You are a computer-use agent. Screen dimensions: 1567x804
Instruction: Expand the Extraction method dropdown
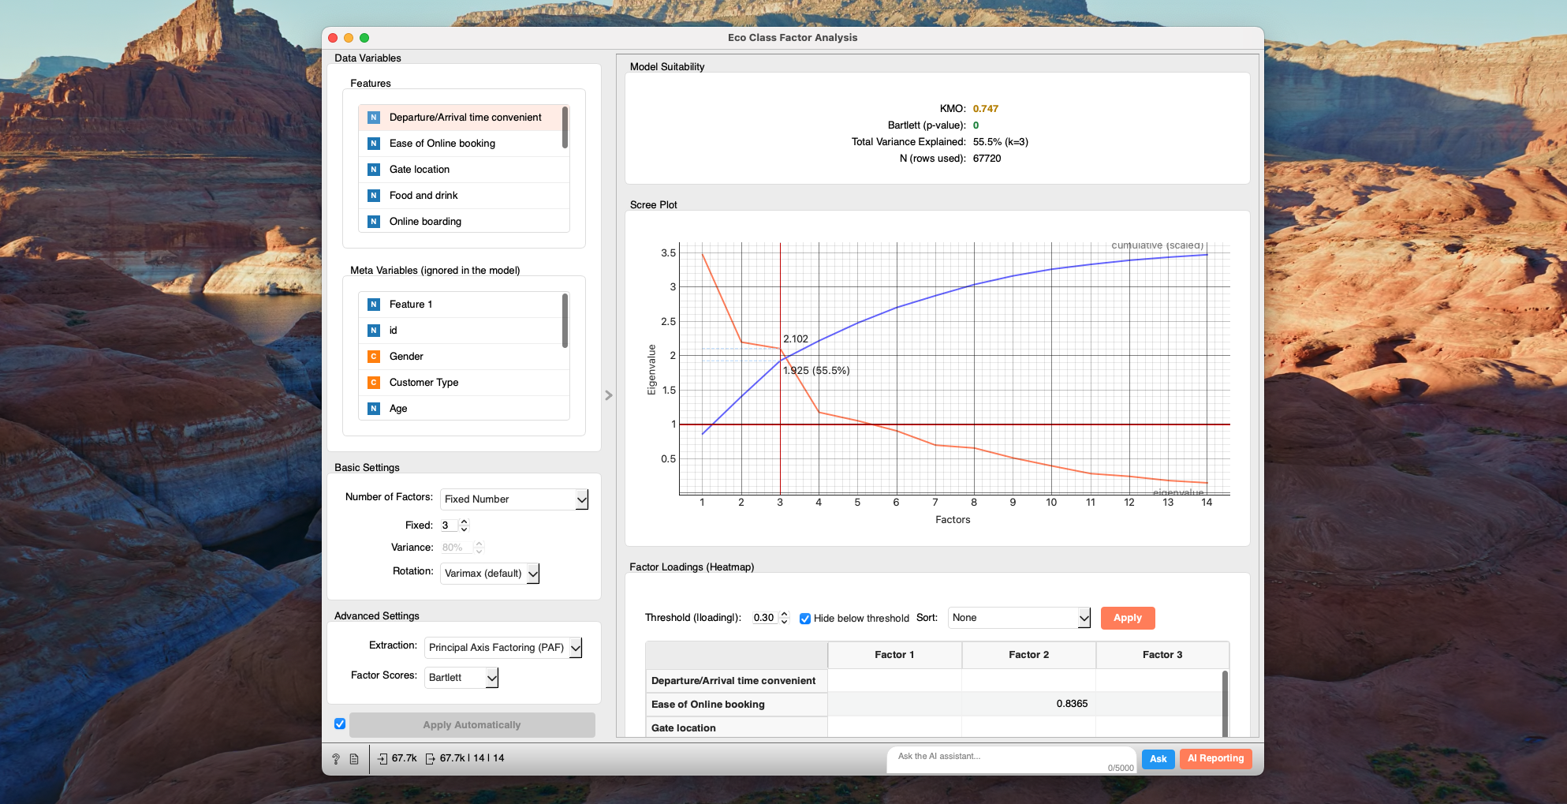tap(503, 648)
